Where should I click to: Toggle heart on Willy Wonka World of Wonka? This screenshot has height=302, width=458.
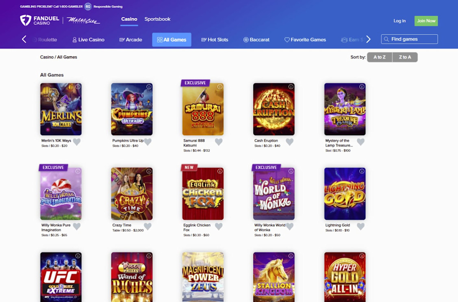coord(289,226)
